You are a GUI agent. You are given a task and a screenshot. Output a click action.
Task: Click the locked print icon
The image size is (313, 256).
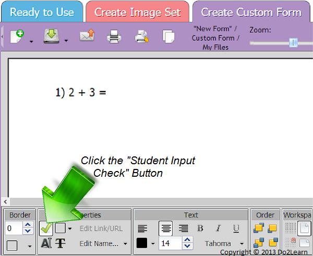tap(142, 36)
